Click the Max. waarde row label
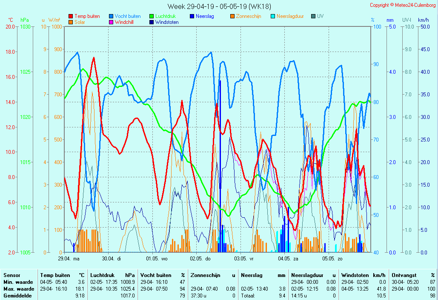 pyautogui.click(x=19, y=289)
